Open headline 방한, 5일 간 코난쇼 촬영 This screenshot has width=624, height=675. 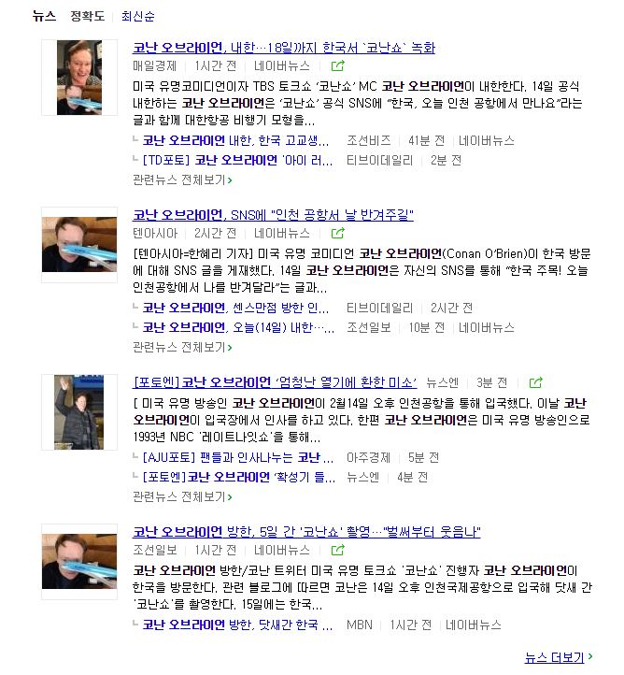tap(306, 532)
